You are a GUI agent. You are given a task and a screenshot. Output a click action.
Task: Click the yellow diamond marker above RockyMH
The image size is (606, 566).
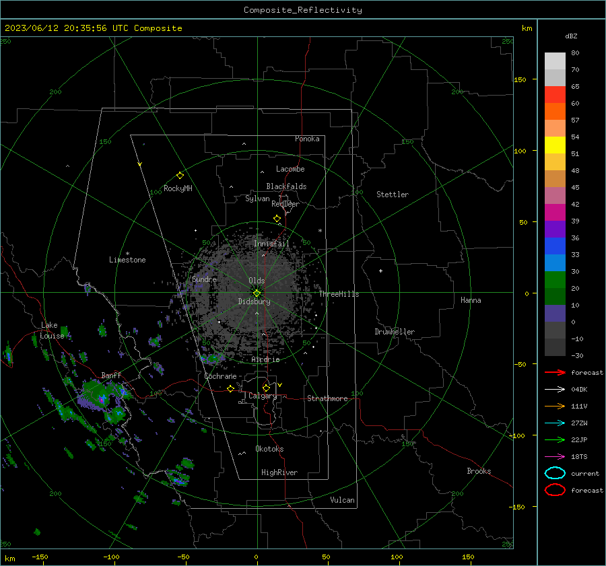pyautogui.click(x=180, y=176)
